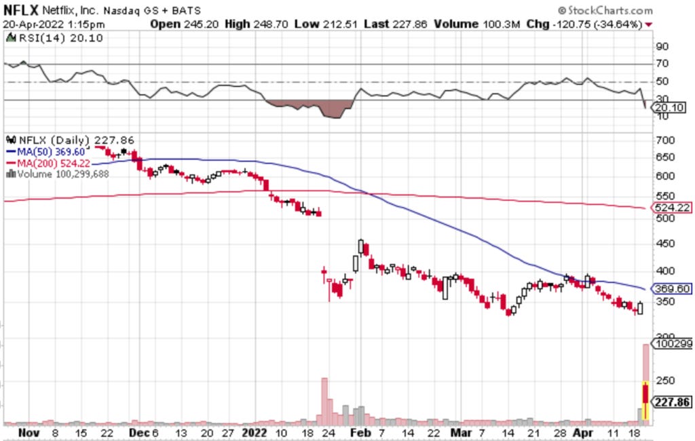
Task: Click the tall white candlestick at early February peak
Action: tap(361, 246)
